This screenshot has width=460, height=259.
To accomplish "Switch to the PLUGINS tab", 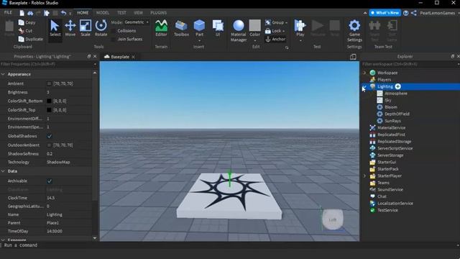I will point(158,13).
